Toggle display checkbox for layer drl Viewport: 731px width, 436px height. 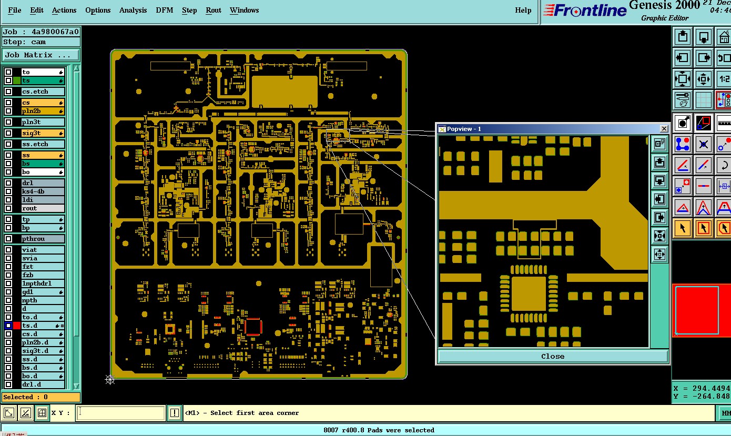pyautogui.click(x=8, y=183)
